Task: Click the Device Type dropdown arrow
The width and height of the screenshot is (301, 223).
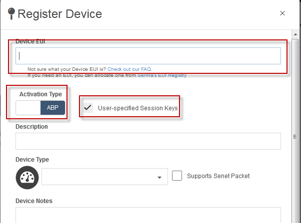Action: (x=159, y=178)
